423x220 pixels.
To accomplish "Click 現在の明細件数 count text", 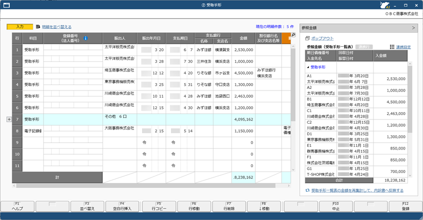I will point(275,27).
